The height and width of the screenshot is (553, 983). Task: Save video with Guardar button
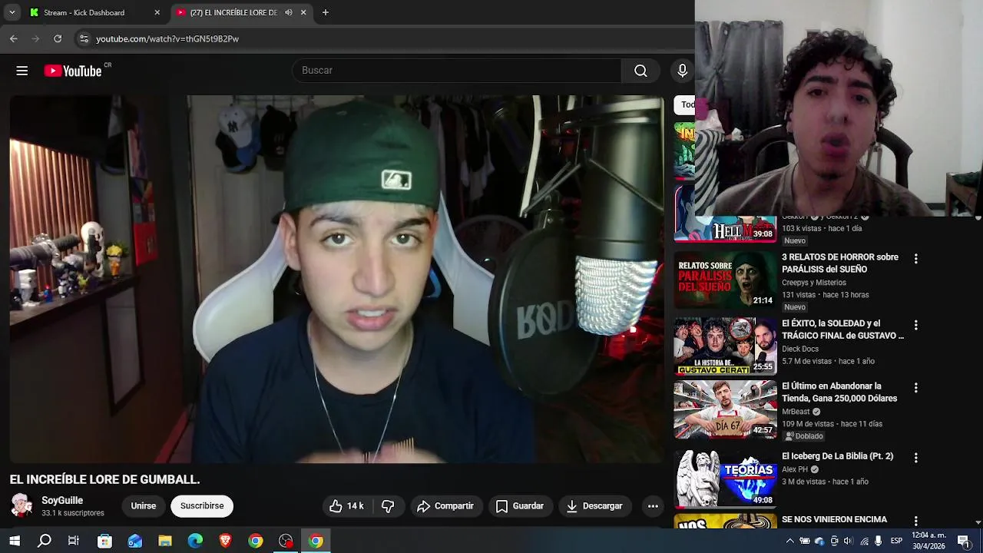point(520,506)
